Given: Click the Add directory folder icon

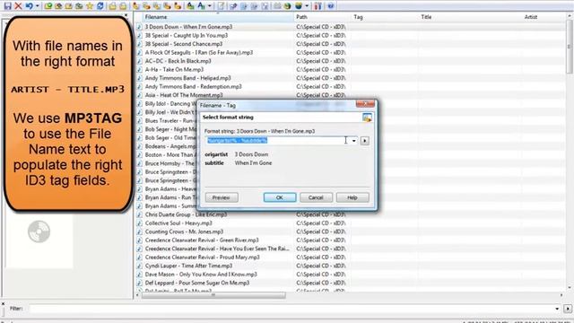Looking at the screenshot, I should [x=58, y=6].
